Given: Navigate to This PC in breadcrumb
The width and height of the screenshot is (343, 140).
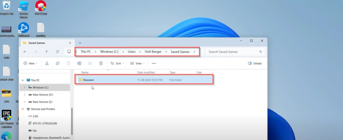Looking at the screenshot, I should click(x=86, y=52).
